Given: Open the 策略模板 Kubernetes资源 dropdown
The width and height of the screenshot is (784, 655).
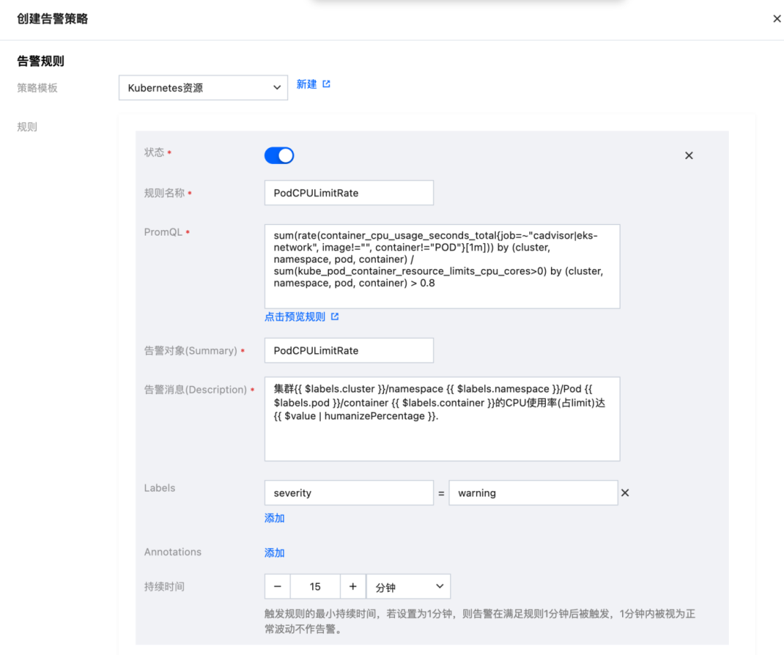Looking at the screenshot, I should point(203,88).
